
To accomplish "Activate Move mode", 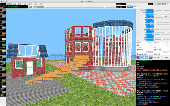I will coord(135,7).
